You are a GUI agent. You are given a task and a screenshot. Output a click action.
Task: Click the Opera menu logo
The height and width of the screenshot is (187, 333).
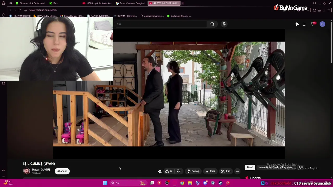point(3,3)
